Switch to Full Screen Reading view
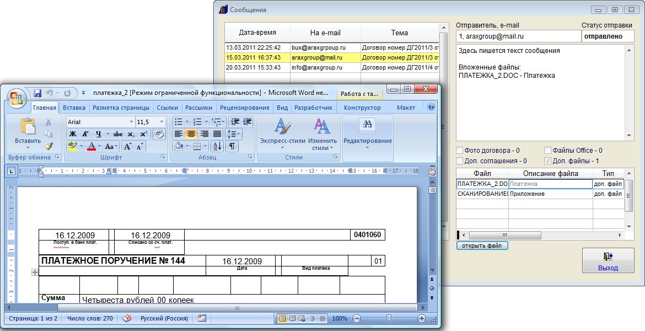This screenshot has height=331, width=645. [292, 318]
